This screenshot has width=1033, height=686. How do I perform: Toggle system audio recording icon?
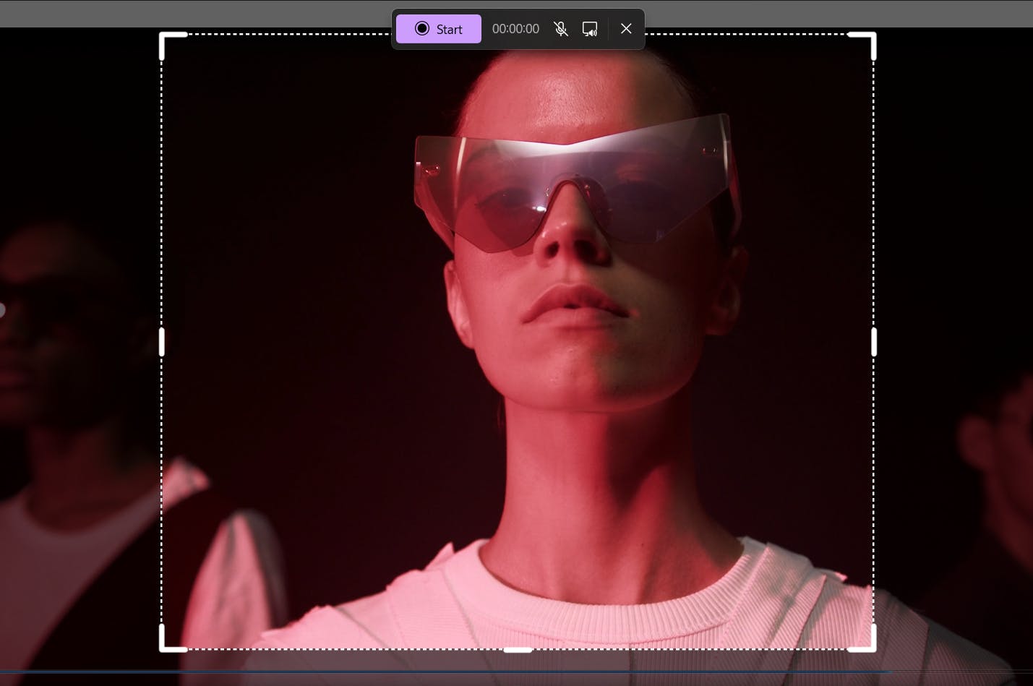pos(590,29)
